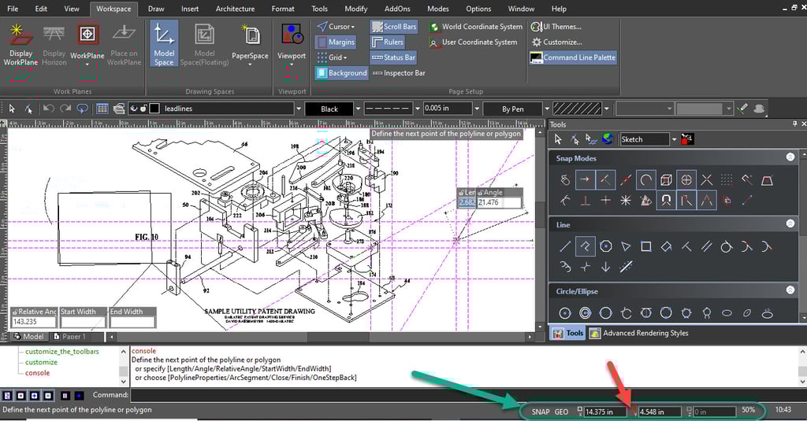
Task: Click the Black pen color swatch
Action: [329, 109]
